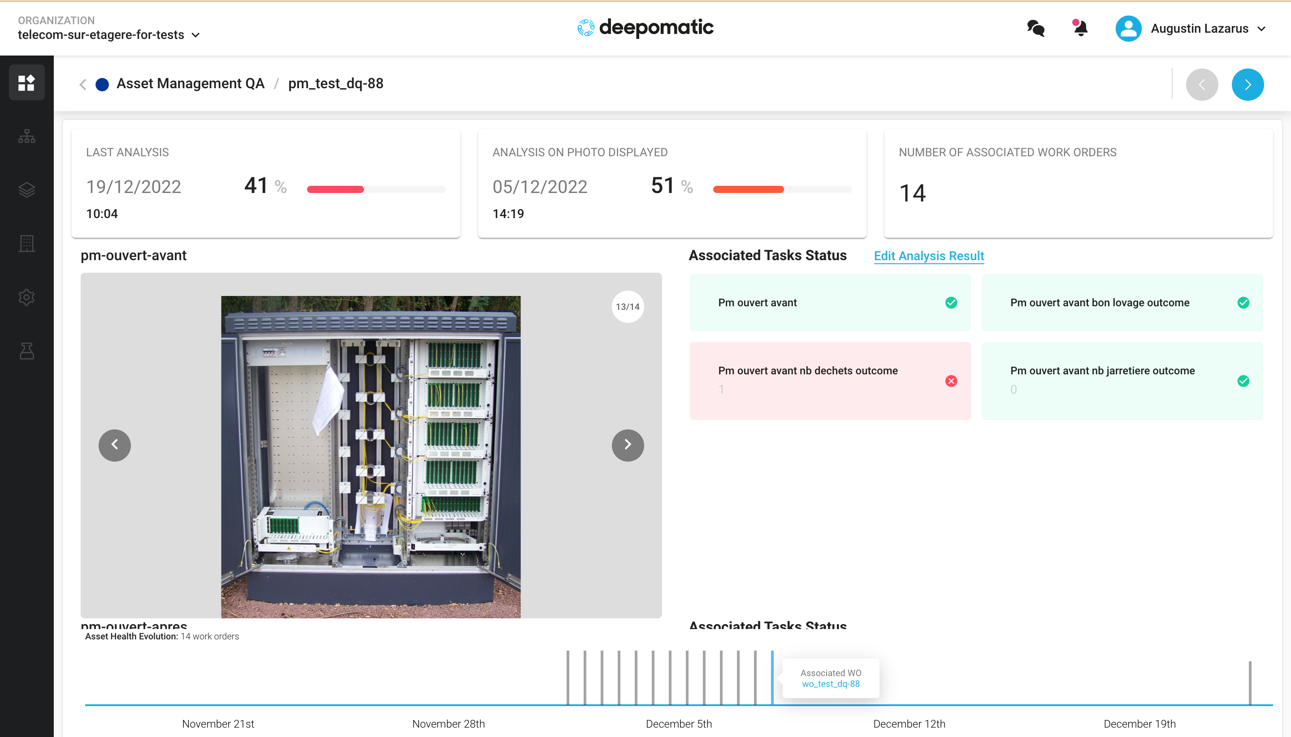Open the dashboard icon in sidebar
Screen dimensions: 1291x737
26,82
